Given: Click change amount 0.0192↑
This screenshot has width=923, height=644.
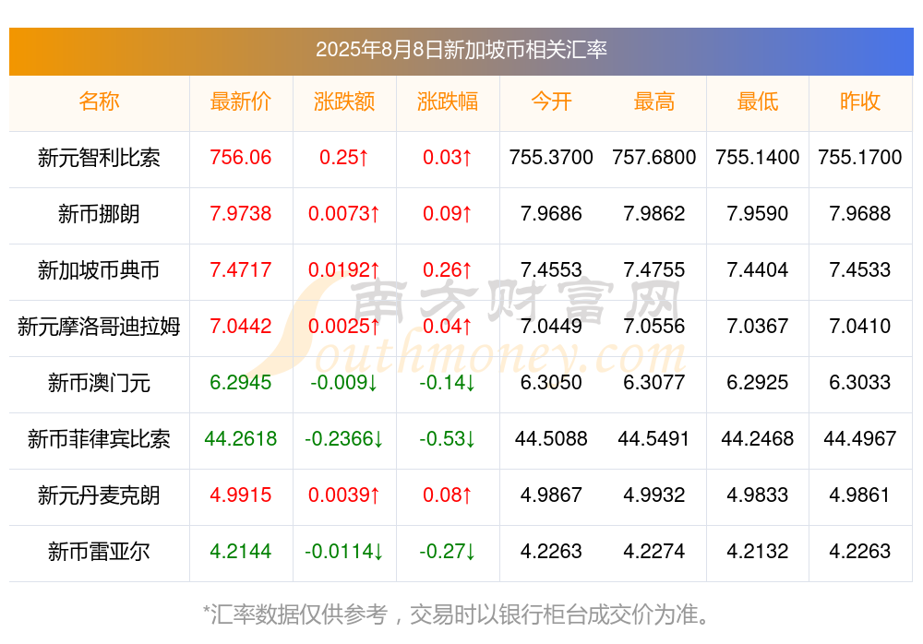Looking at the screenshot, I should 344,270.
